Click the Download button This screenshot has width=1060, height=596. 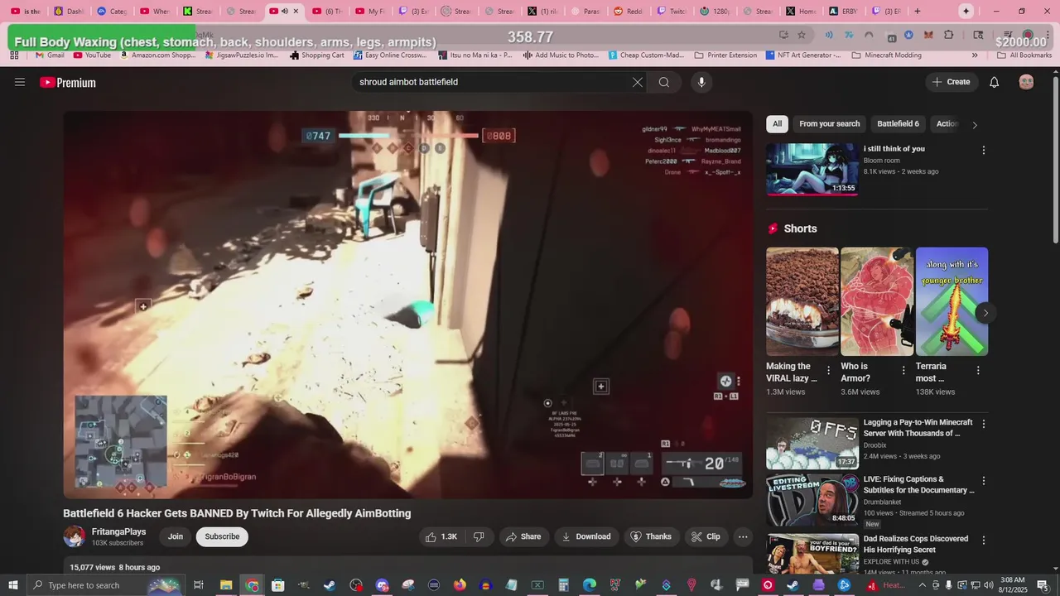click(x=585, y=536)
